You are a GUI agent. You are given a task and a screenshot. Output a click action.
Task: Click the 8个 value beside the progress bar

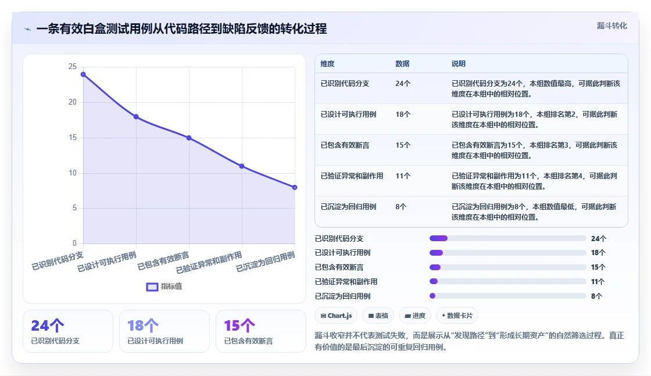[596, 296]
